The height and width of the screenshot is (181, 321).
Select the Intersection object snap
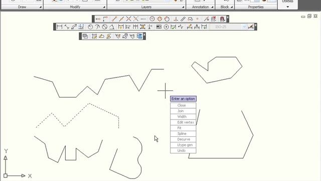(128, 19)
